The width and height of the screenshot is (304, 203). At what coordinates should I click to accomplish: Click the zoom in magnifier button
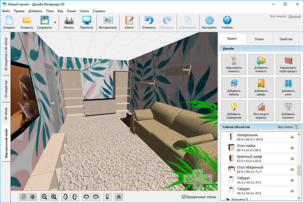pyautogui.click(x=54, y=197)
